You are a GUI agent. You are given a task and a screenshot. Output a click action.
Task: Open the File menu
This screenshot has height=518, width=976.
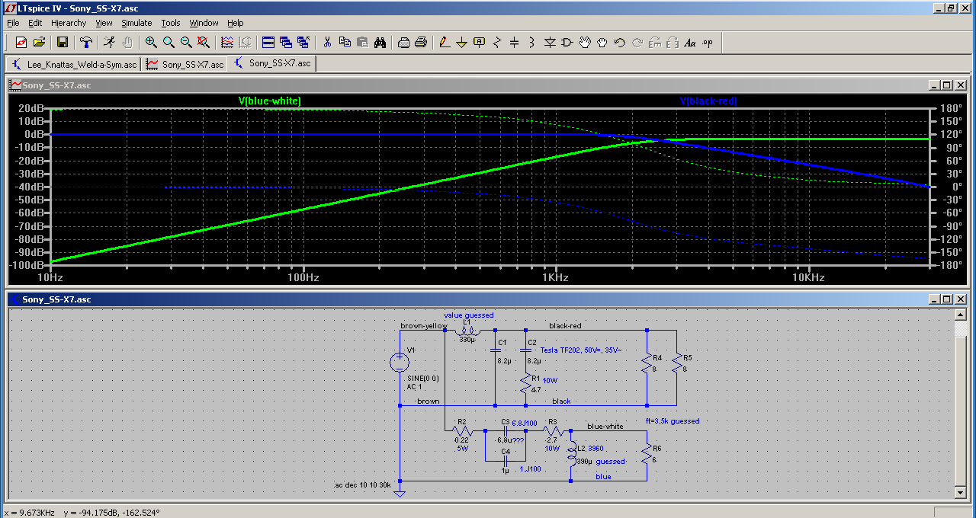pyautogui.click(x=13, y=23)
